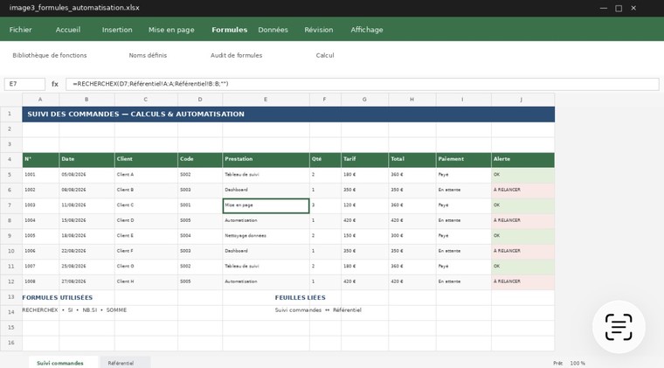Select column E header
The width and height of the screenshot is (664, 368).
click(x=266, y=100)
